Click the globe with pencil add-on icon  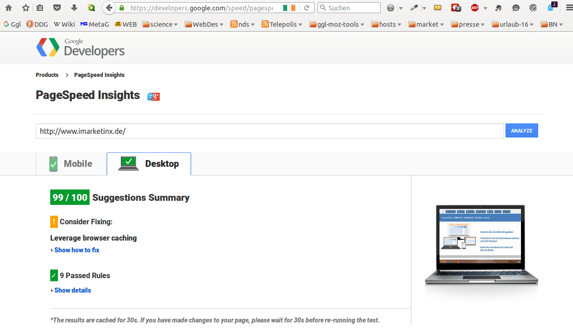(533, 8)
